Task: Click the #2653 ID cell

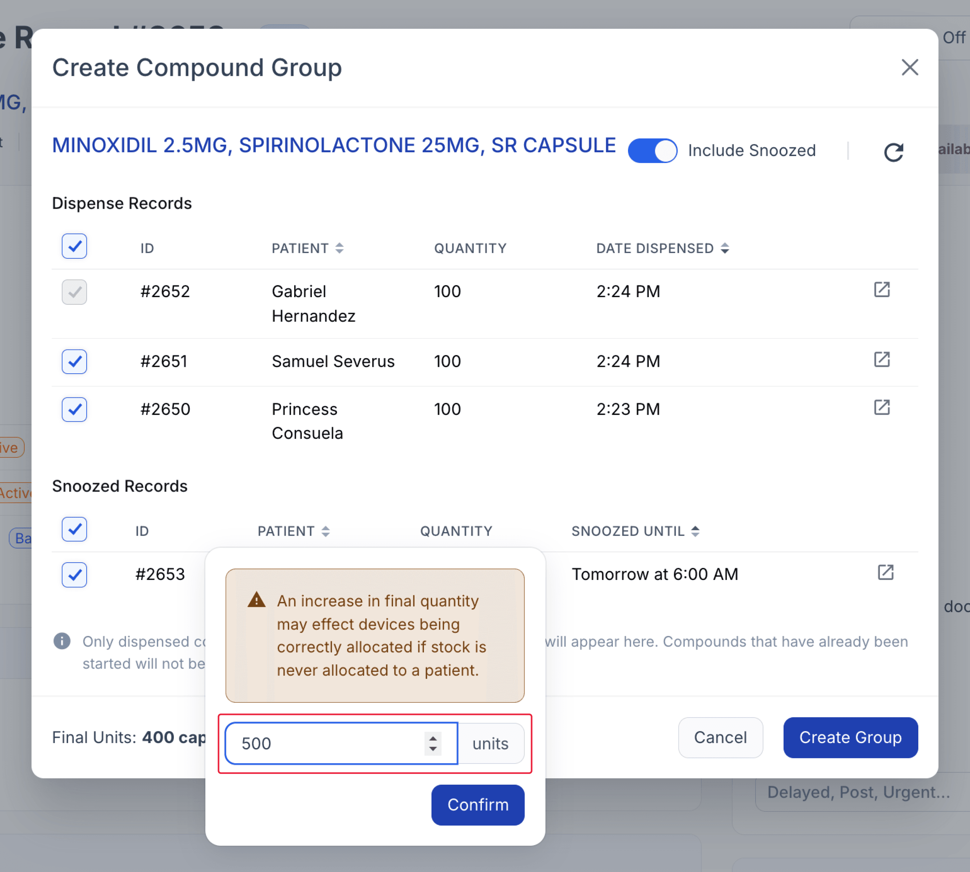Action: (160, 574)
